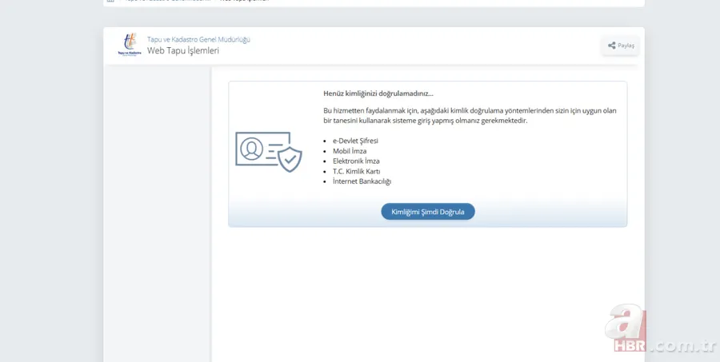The image size is (720, 362).
Task: Select the T.C. Kimlik Kartı list item
Action: tap(356, 171)
